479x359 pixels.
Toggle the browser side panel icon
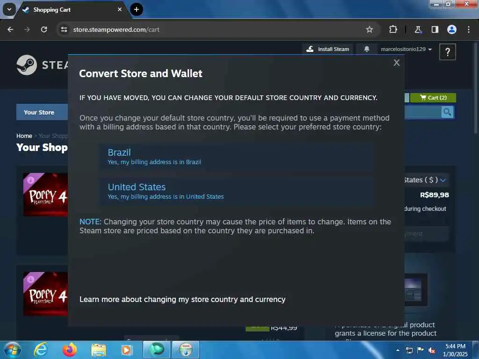pos(435,29)
